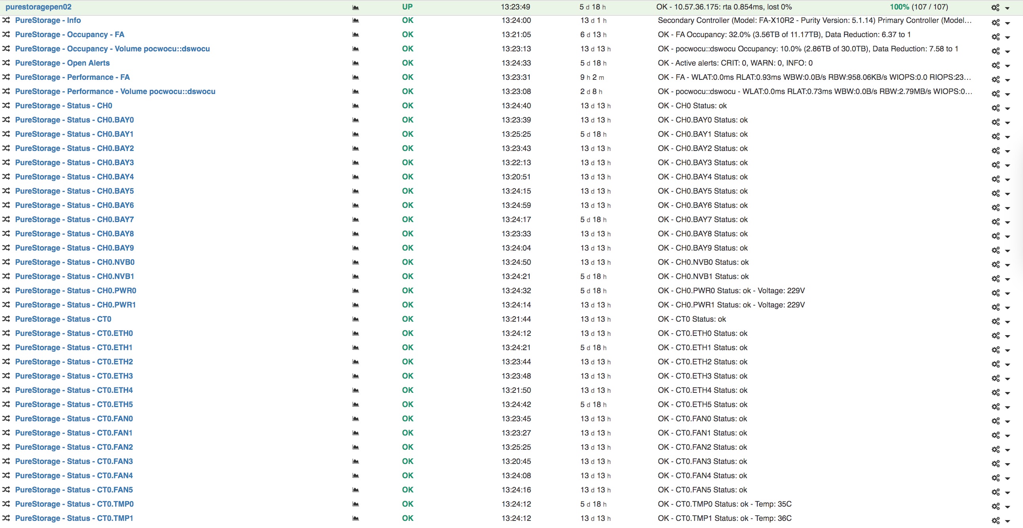Click Secondary Controller model output text
Screen dimensions: 1023x528
tap(814, 20)
